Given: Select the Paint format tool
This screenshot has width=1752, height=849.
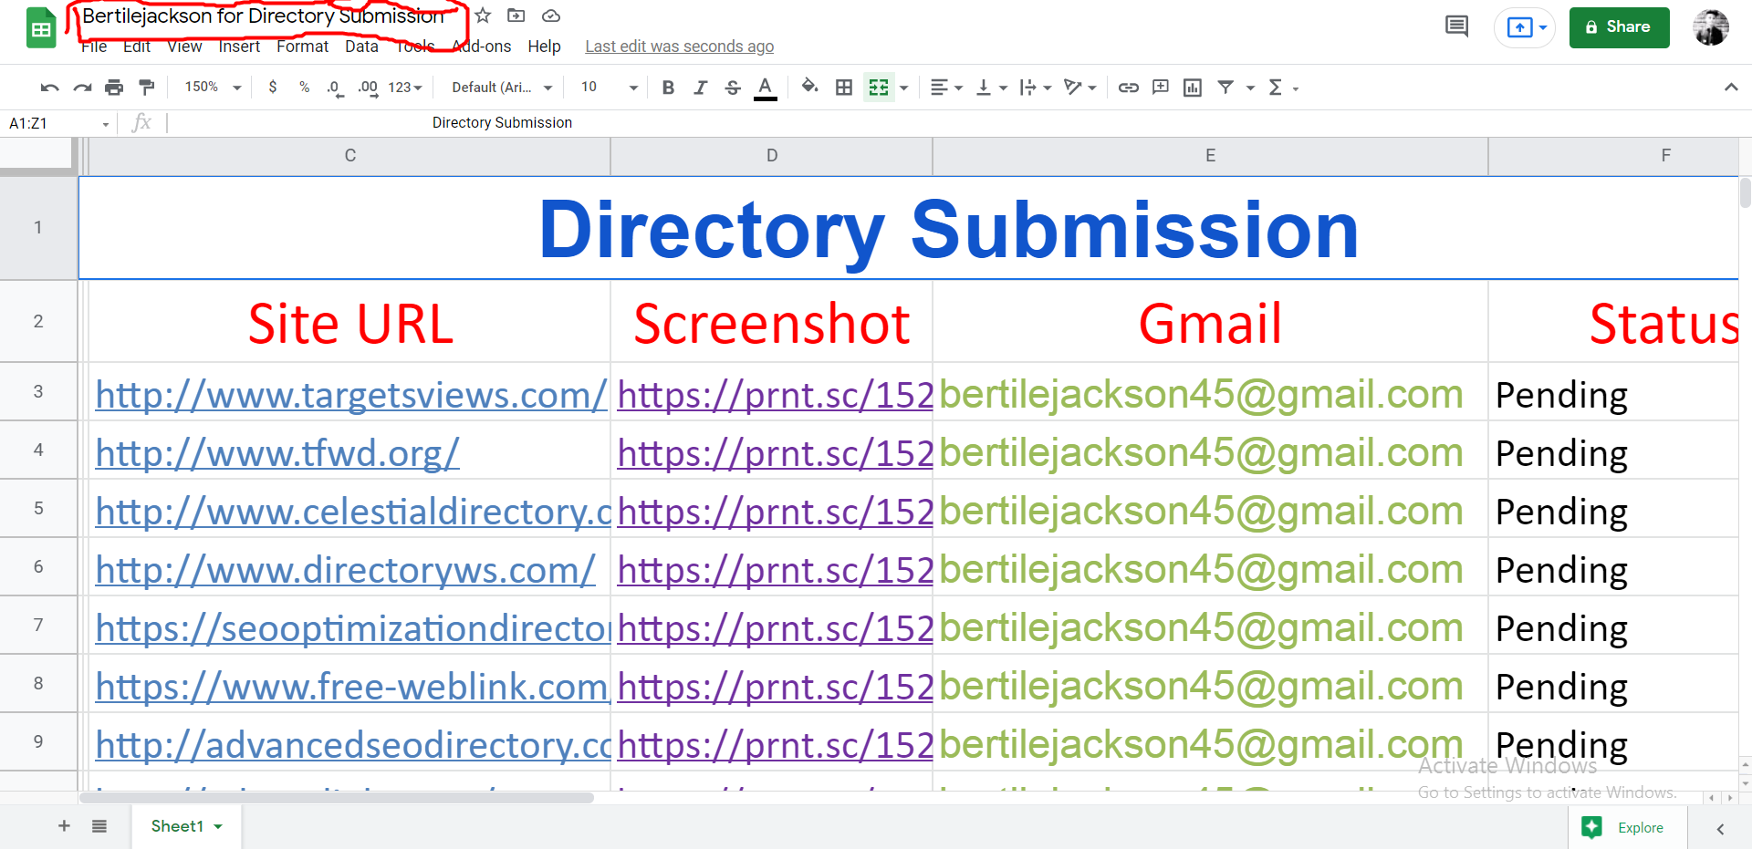Looking at the screenshot, I should click(x=146, y=87).
